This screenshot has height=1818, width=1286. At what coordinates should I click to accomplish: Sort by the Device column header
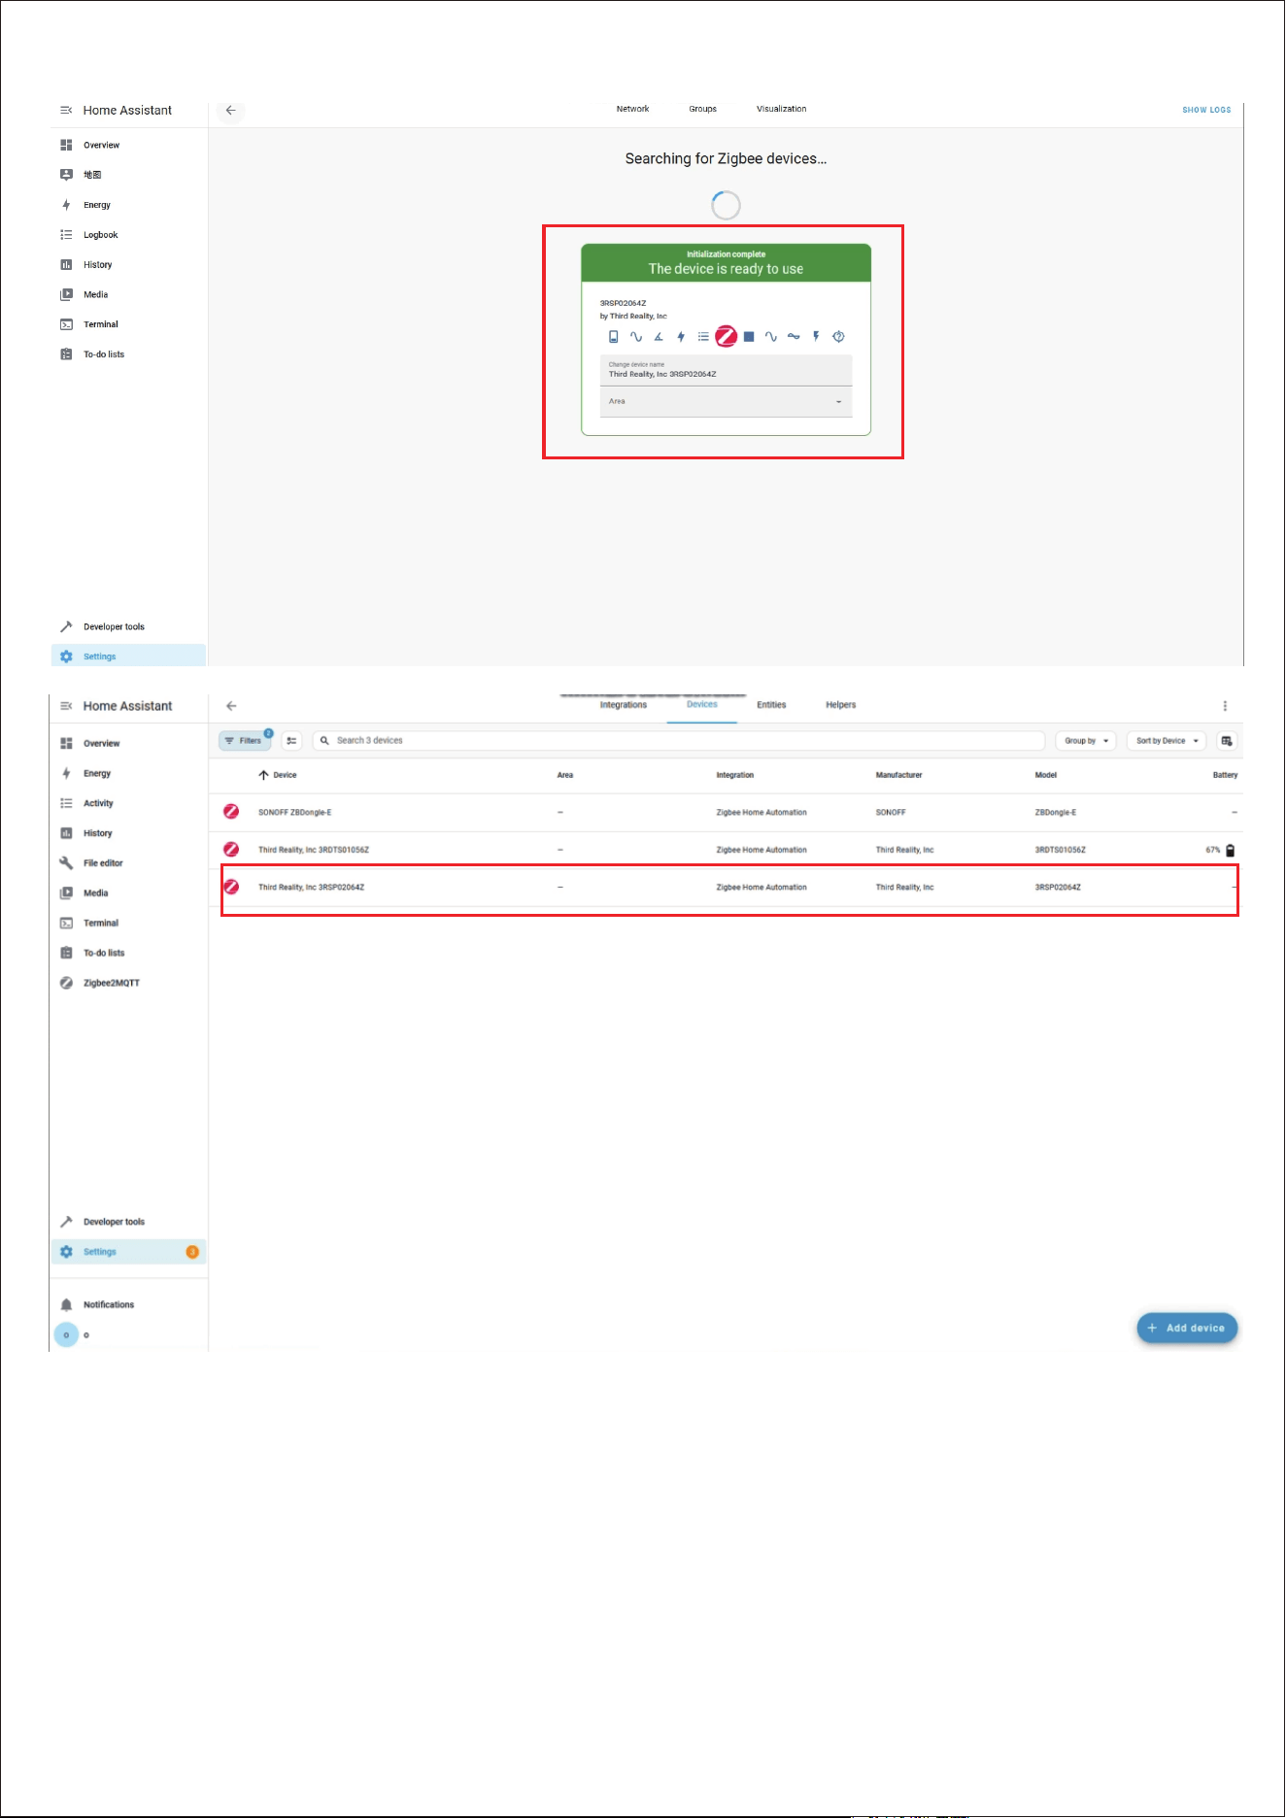(x=278, y=775)
